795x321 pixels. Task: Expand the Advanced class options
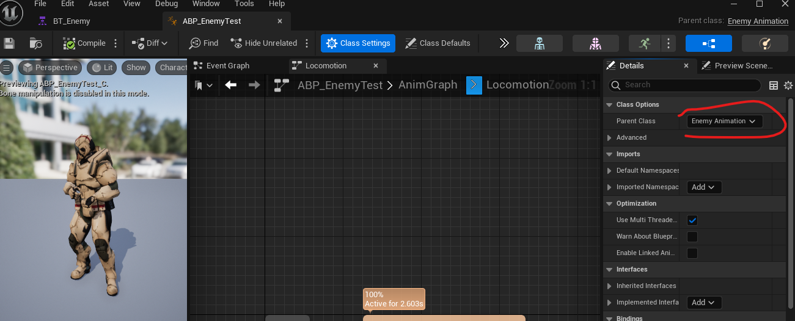609,138
